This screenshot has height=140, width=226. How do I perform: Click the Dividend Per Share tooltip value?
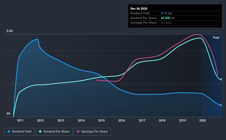166,18
